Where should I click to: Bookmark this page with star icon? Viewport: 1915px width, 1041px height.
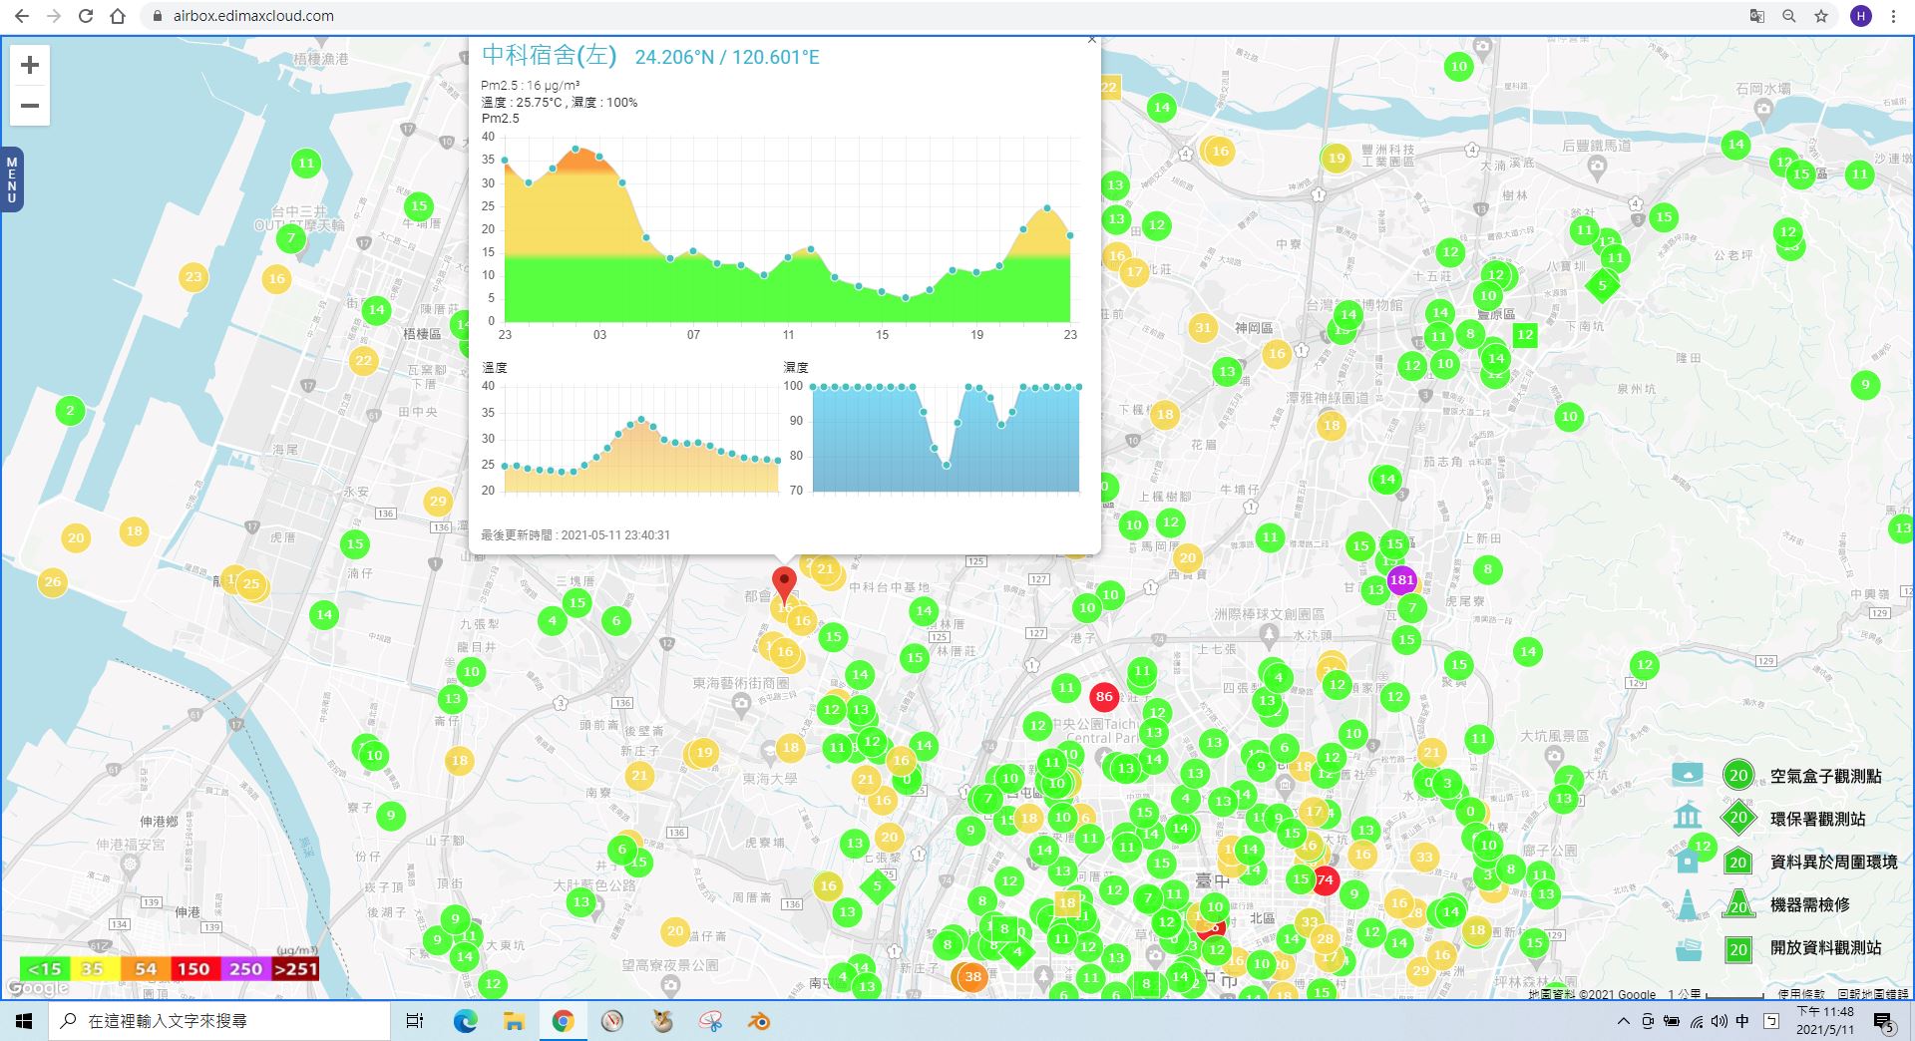coord(1821,16)
